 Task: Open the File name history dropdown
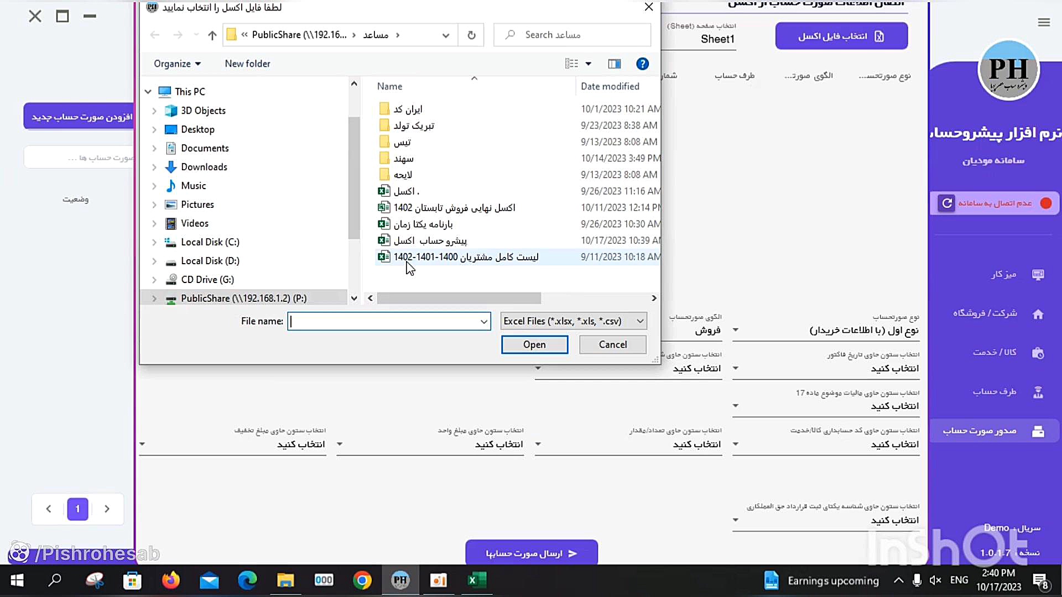[484, 321]
